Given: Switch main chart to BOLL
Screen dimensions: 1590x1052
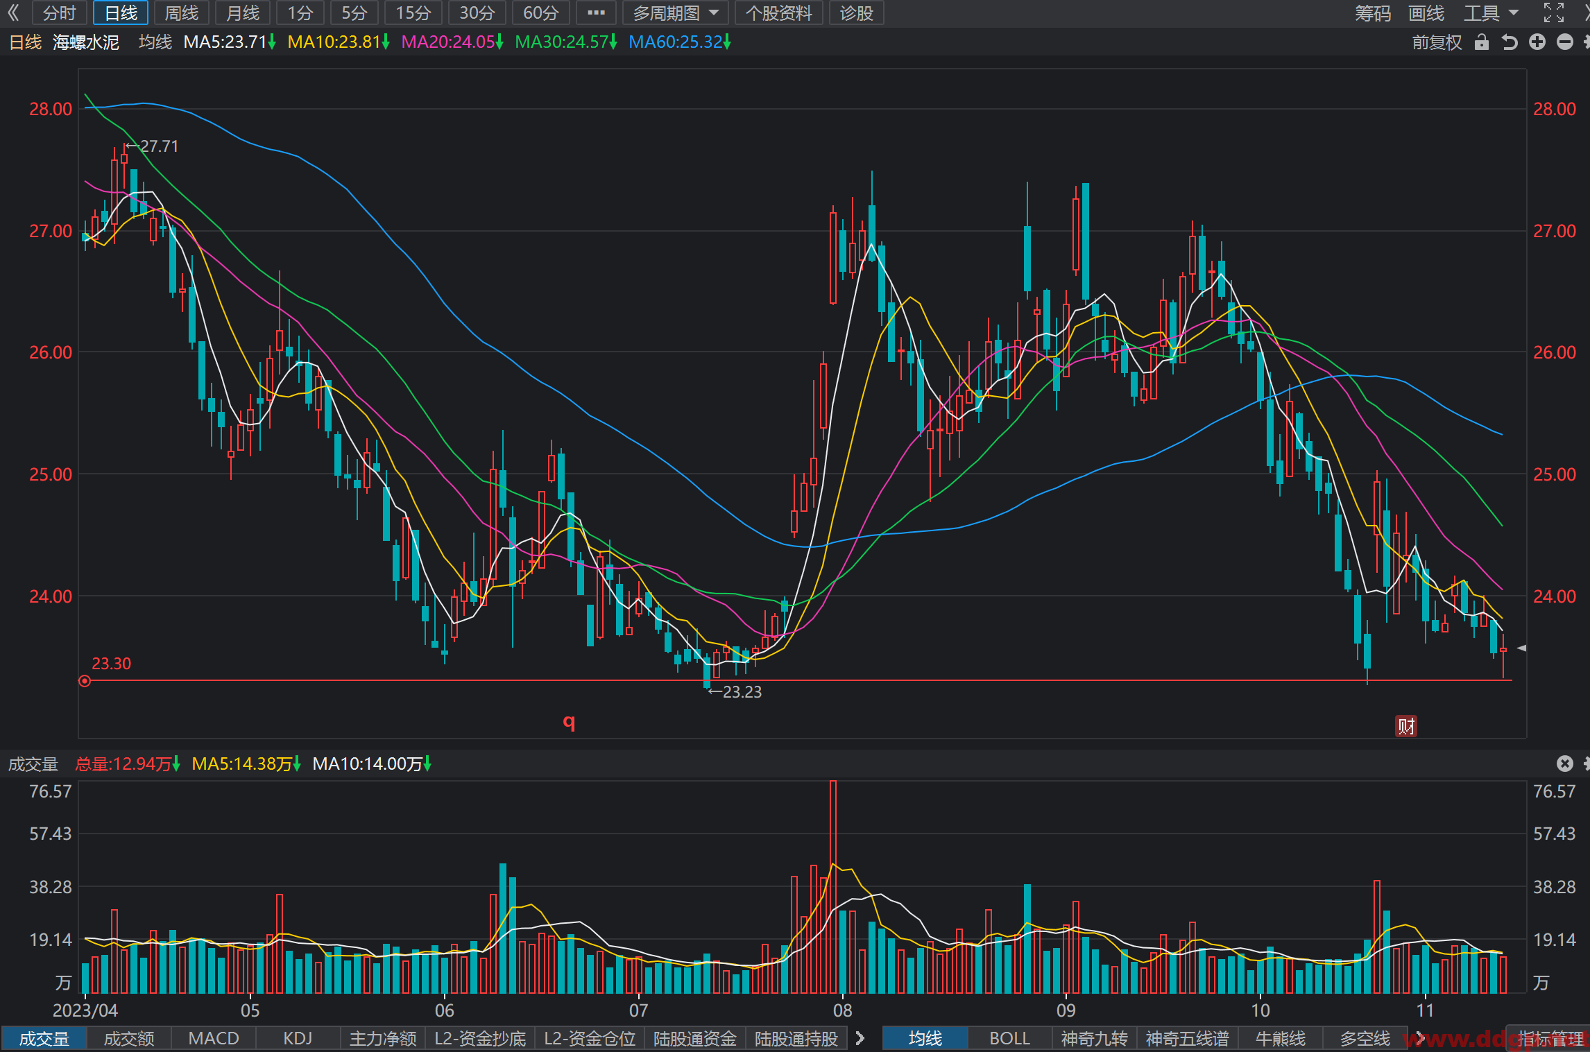Looking at the screenshot, I should click(x=1010, y=1038).
